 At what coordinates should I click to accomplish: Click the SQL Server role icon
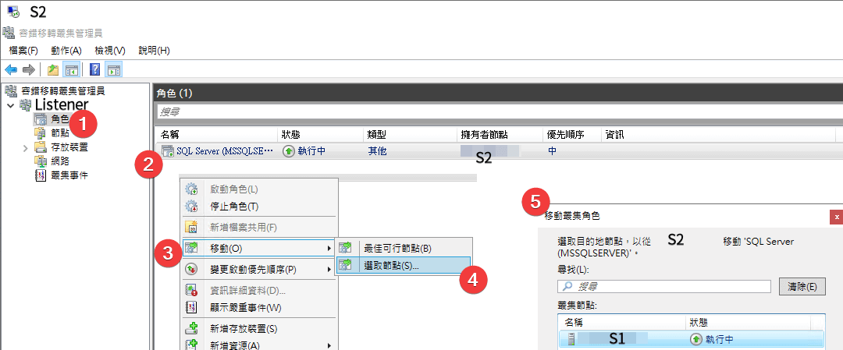tap(168, 151)
